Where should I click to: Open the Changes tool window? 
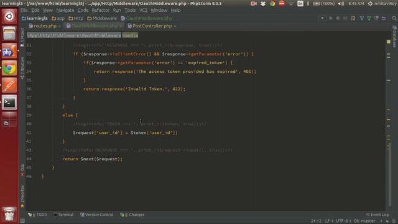click(132, 215)
